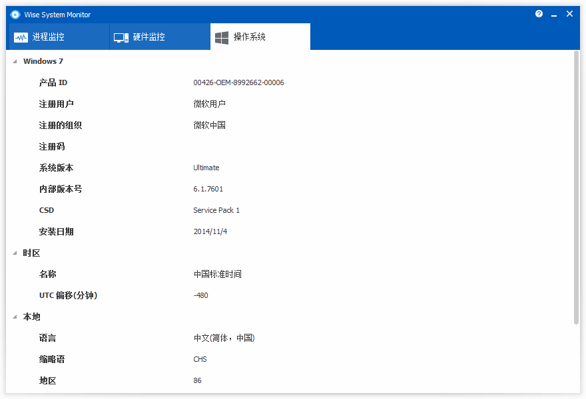Click the process graph icon in first tab
The image size is (586, 399).
pos(21,37)
